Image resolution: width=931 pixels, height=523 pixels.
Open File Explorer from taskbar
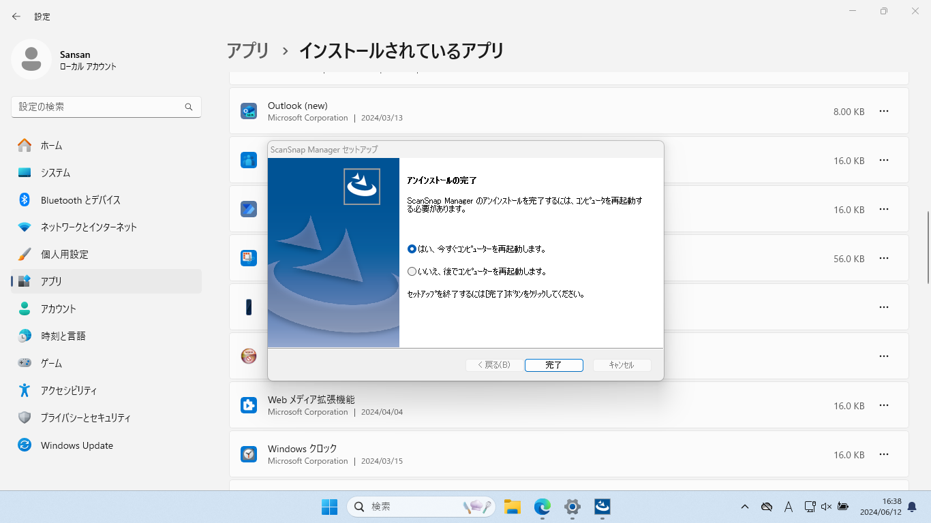click(x=513, y=507)
